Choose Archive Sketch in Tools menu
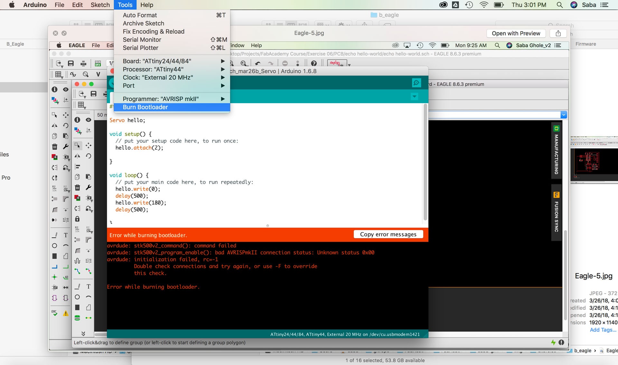Viewport: 618px width, 365px height. pos(172,23)
